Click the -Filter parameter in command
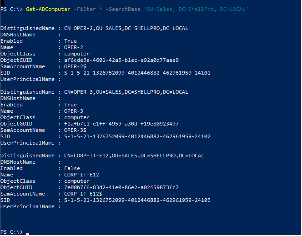The image size is (302, 236). [85, 9]
